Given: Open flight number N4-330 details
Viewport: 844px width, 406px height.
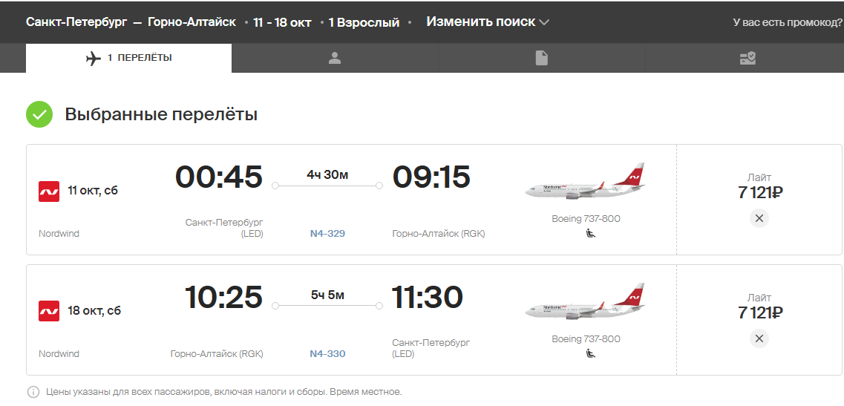Looking at the screenshot, I should click(327, 354).
